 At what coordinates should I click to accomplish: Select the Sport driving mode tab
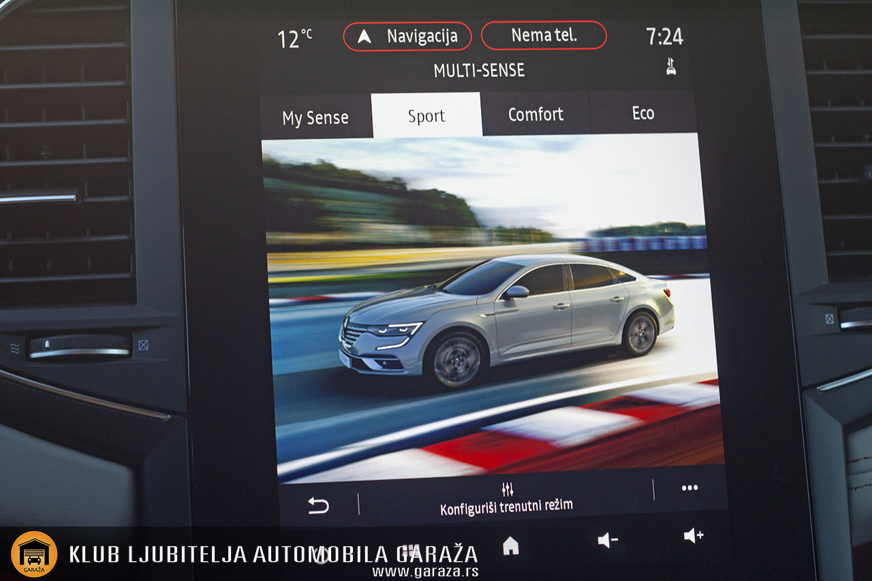426,116
